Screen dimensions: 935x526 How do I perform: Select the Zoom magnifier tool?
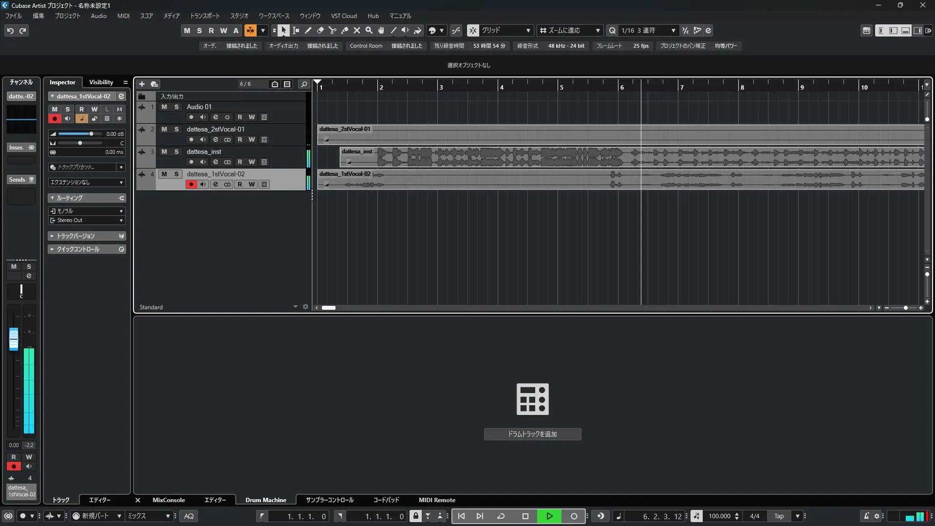tap(369, 31)
